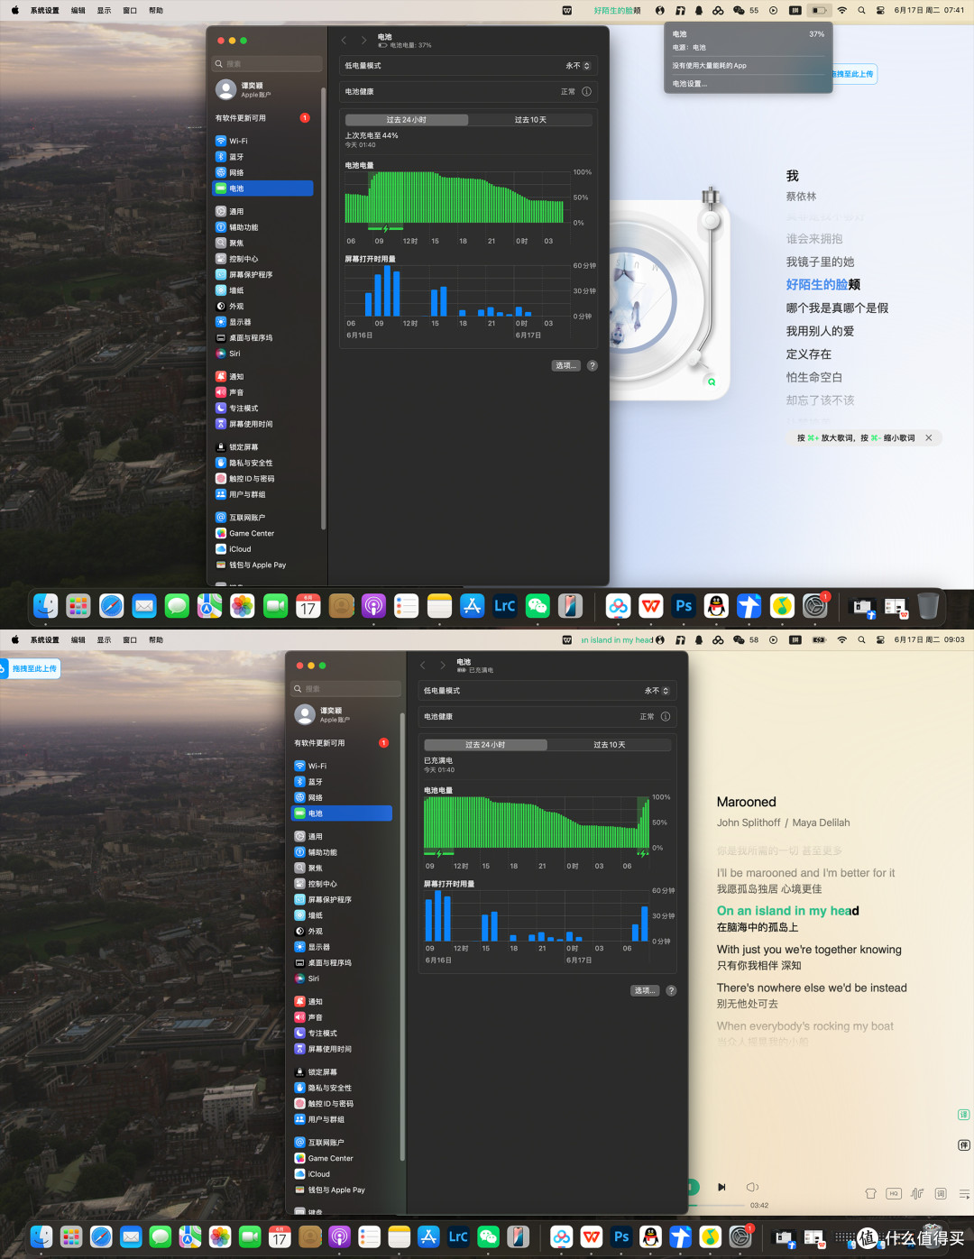Open the 窗口 menu in the 09:03 menu bar

point(130,639)
